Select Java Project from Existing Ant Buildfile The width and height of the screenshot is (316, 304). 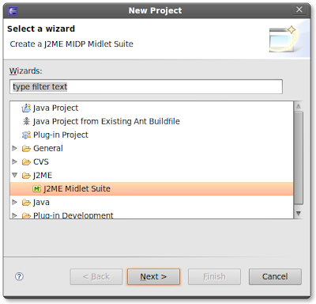click(x=107, y=121)
